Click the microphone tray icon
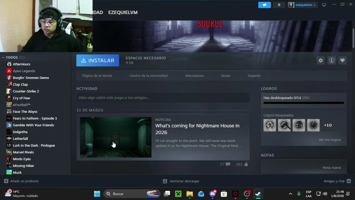Screen dimensions: 355x200 coord(299,194)
